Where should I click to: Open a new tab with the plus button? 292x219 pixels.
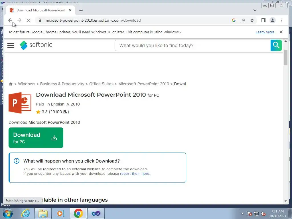[x=81, y=10]
